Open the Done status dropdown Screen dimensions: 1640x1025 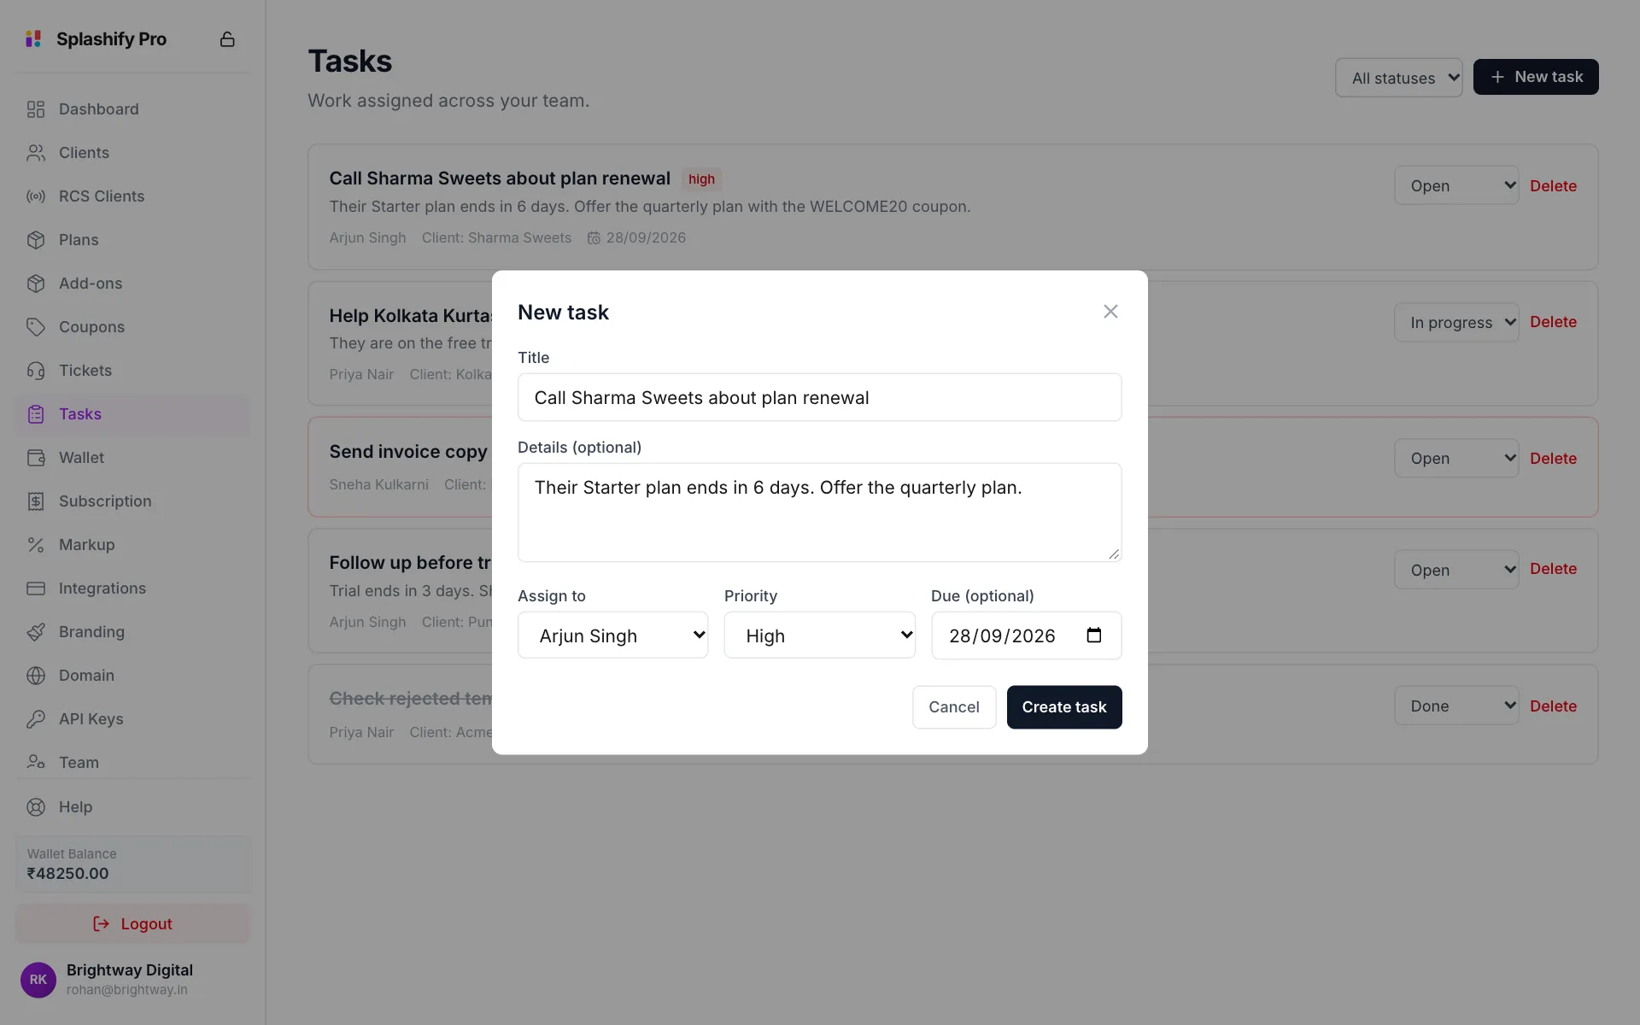click(1456, 706)
